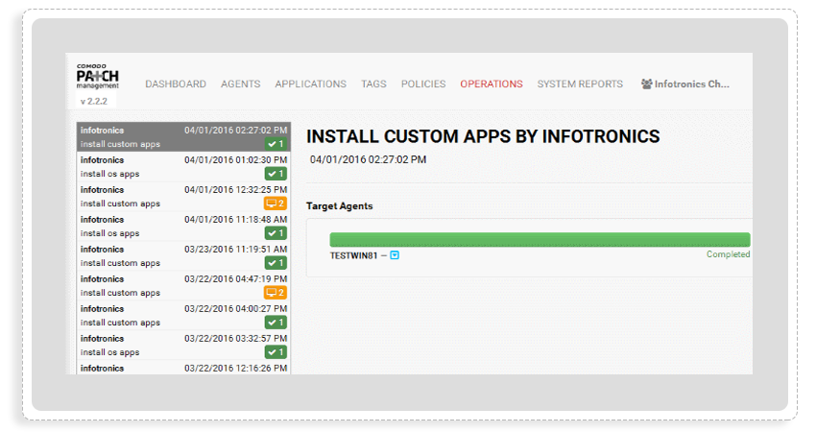Click the Completed status label
The image size is (816, 432).
pos(728,254)
